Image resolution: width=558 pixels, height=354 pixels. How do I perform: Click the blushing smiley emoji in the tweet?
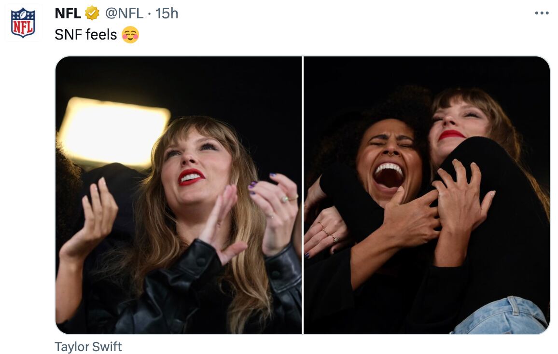point(130,35)
